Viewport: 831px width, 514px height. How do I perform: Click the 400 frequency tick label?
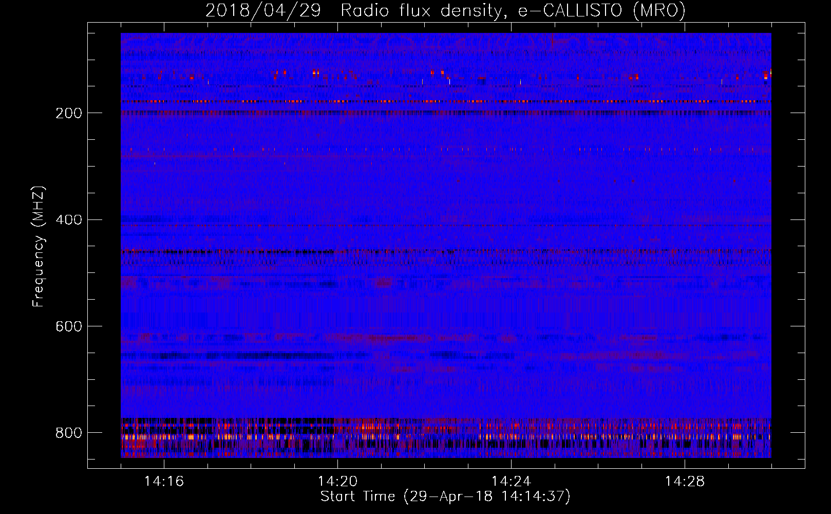[69, 220]
